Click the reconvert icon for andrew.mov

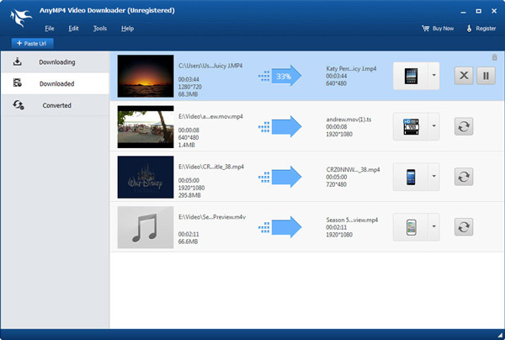click(x=464, y=126)
